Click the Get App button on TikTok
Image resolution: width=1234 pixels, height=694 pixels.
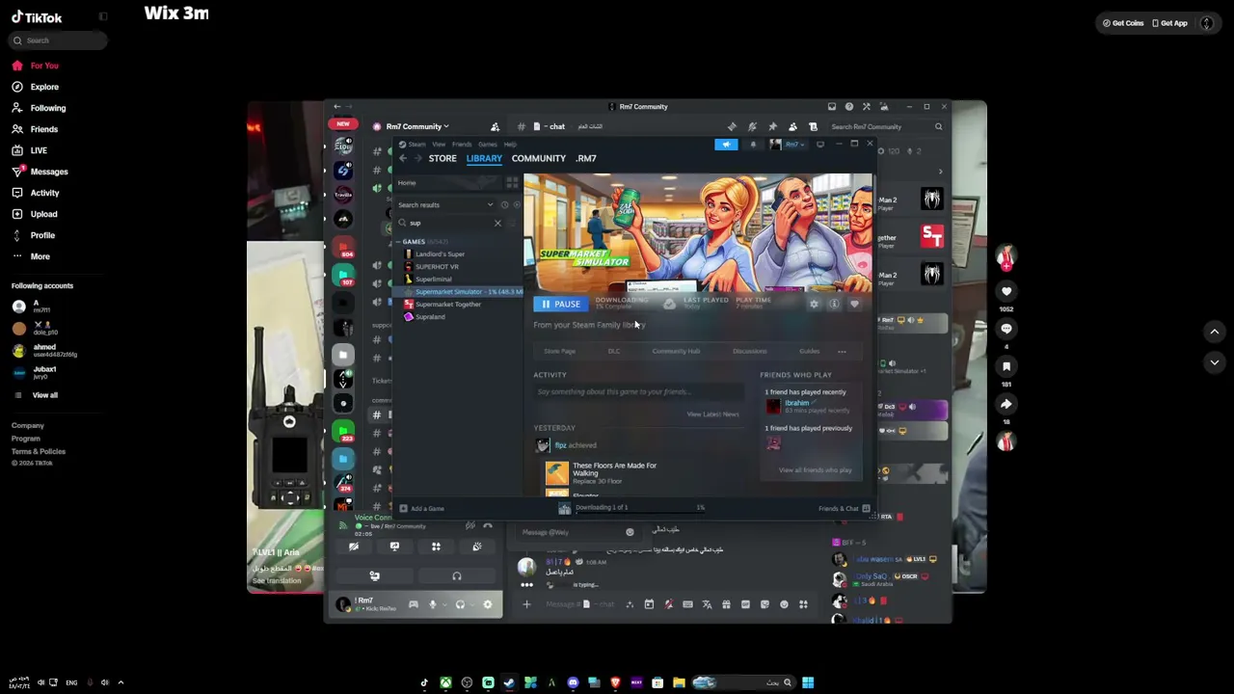1169,23
